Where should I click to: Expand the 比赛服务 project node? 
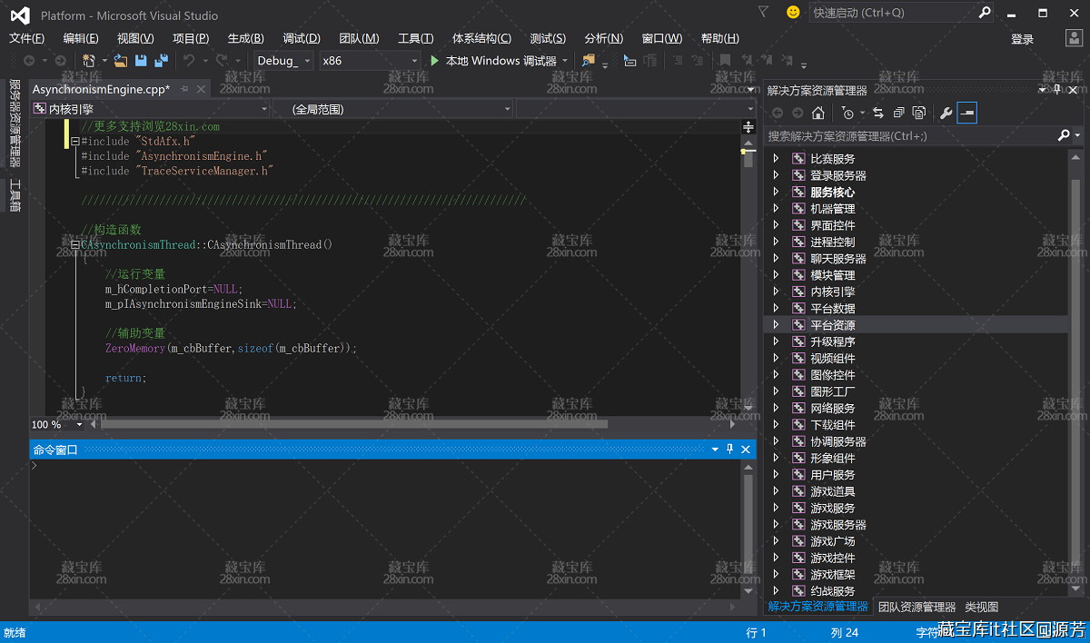(776, 159)
